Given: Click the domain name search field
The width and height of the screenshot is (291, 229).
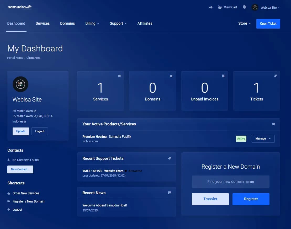Looking at the screenshot, I should click(x=230, y=181).
